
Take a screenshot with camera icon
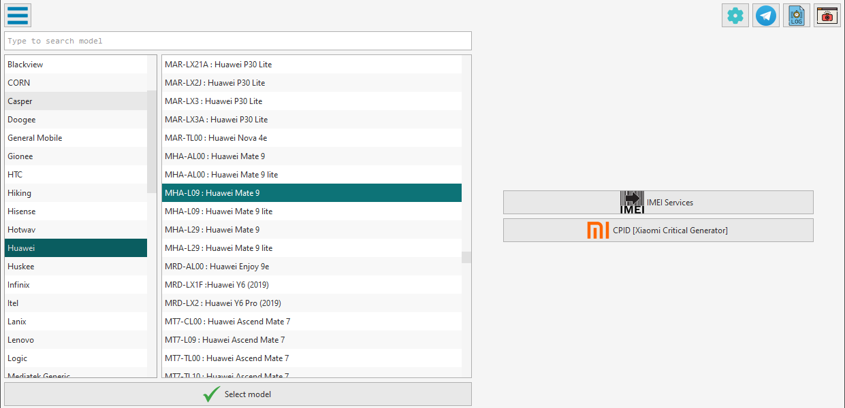(x=827, y=16)
